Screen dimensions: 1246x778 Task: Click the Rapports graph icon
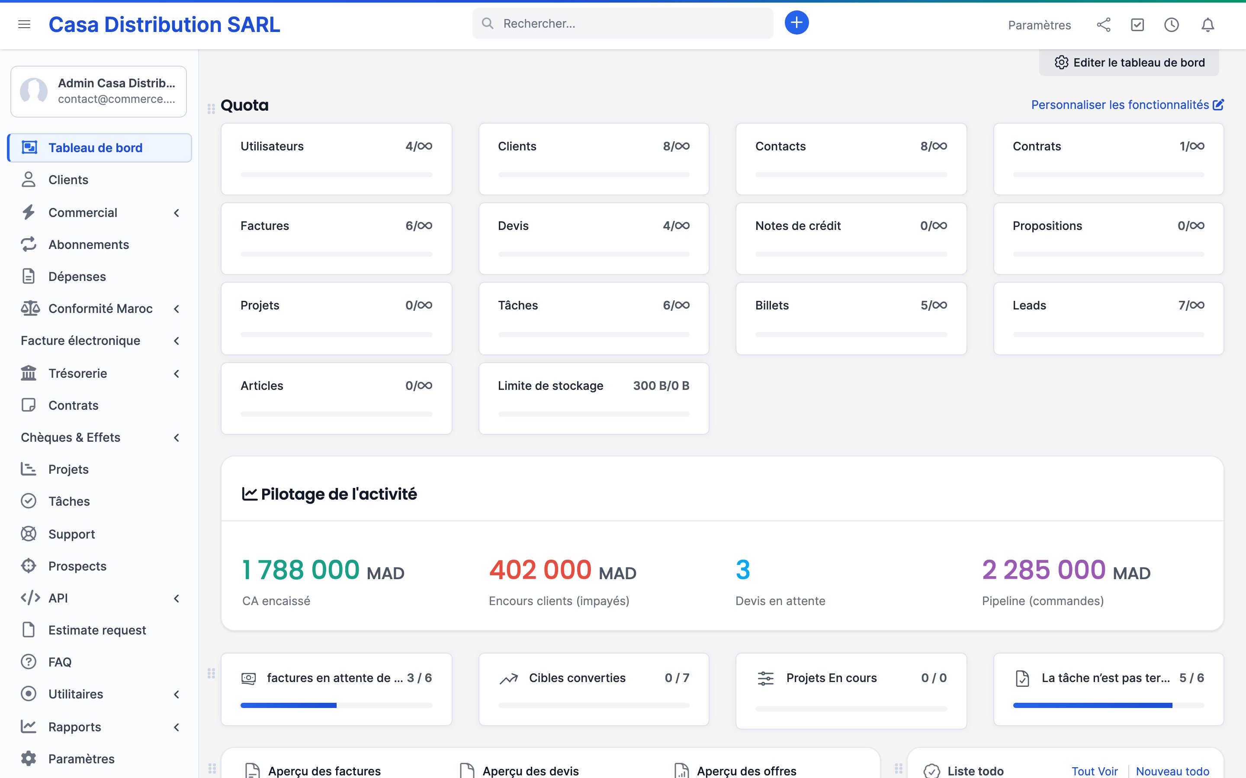(29, 726)
